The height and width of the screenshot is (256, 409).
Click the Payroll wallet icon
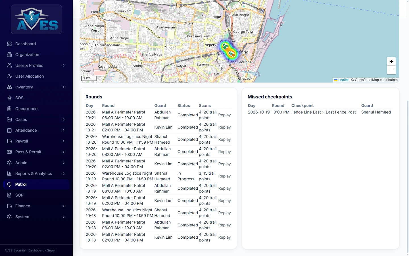[x=9, y=141]
